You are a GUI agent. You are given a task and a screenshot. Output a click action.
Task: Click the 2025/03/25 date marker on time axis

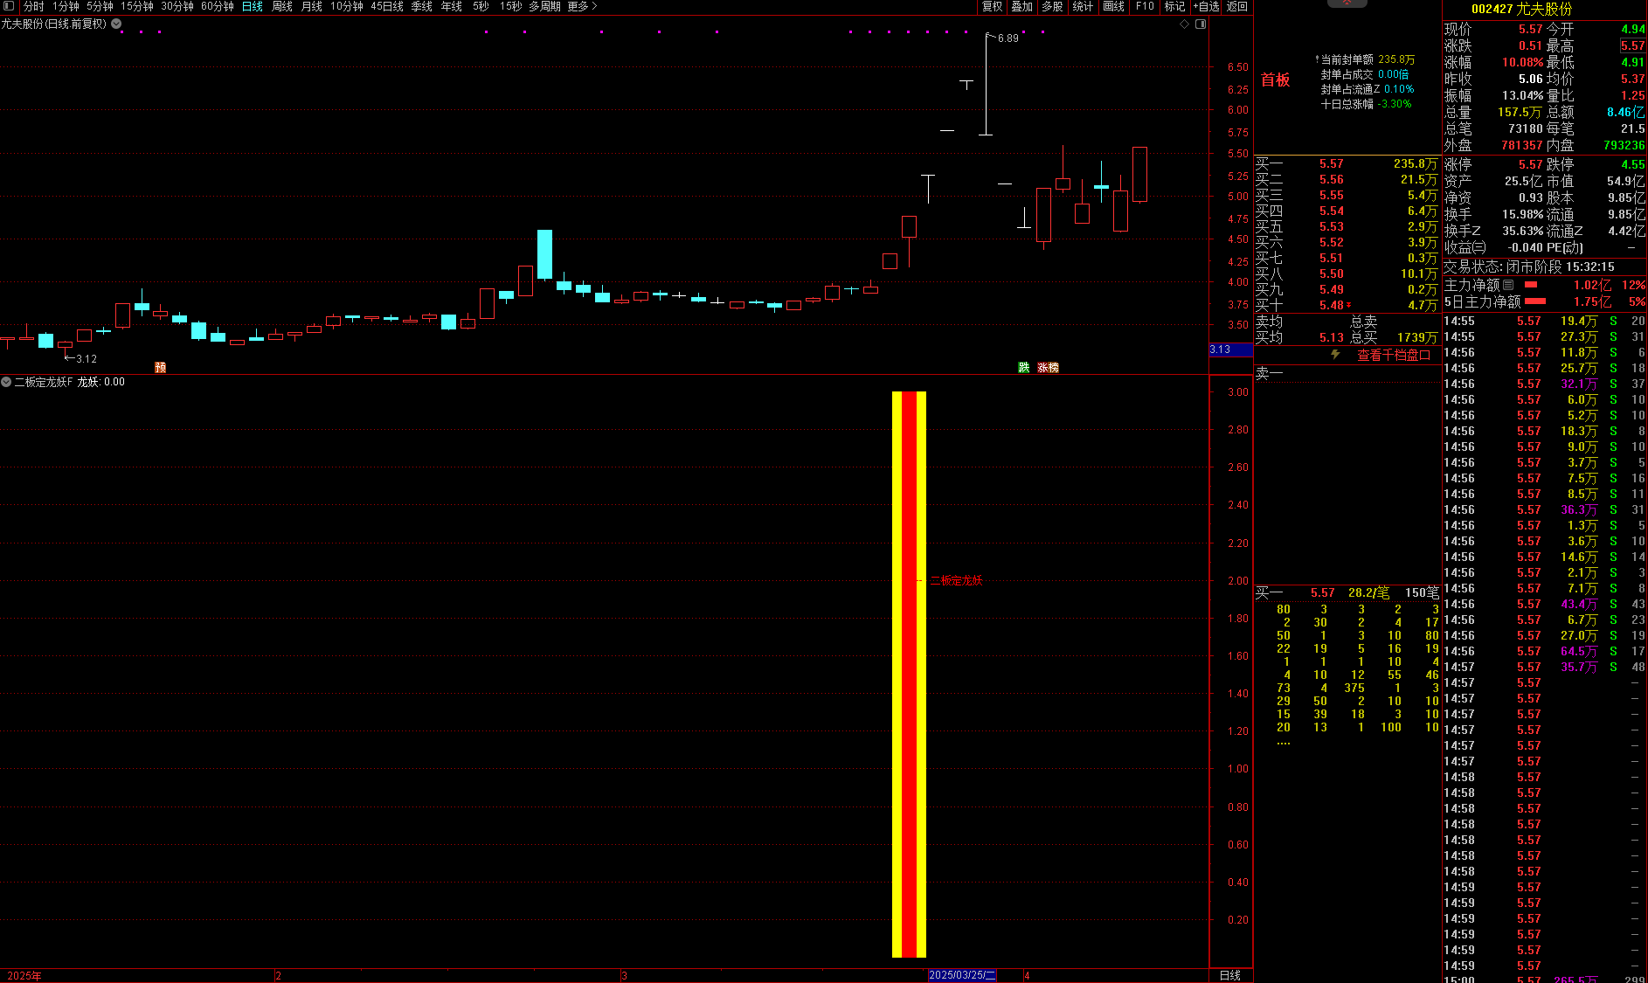962,975
